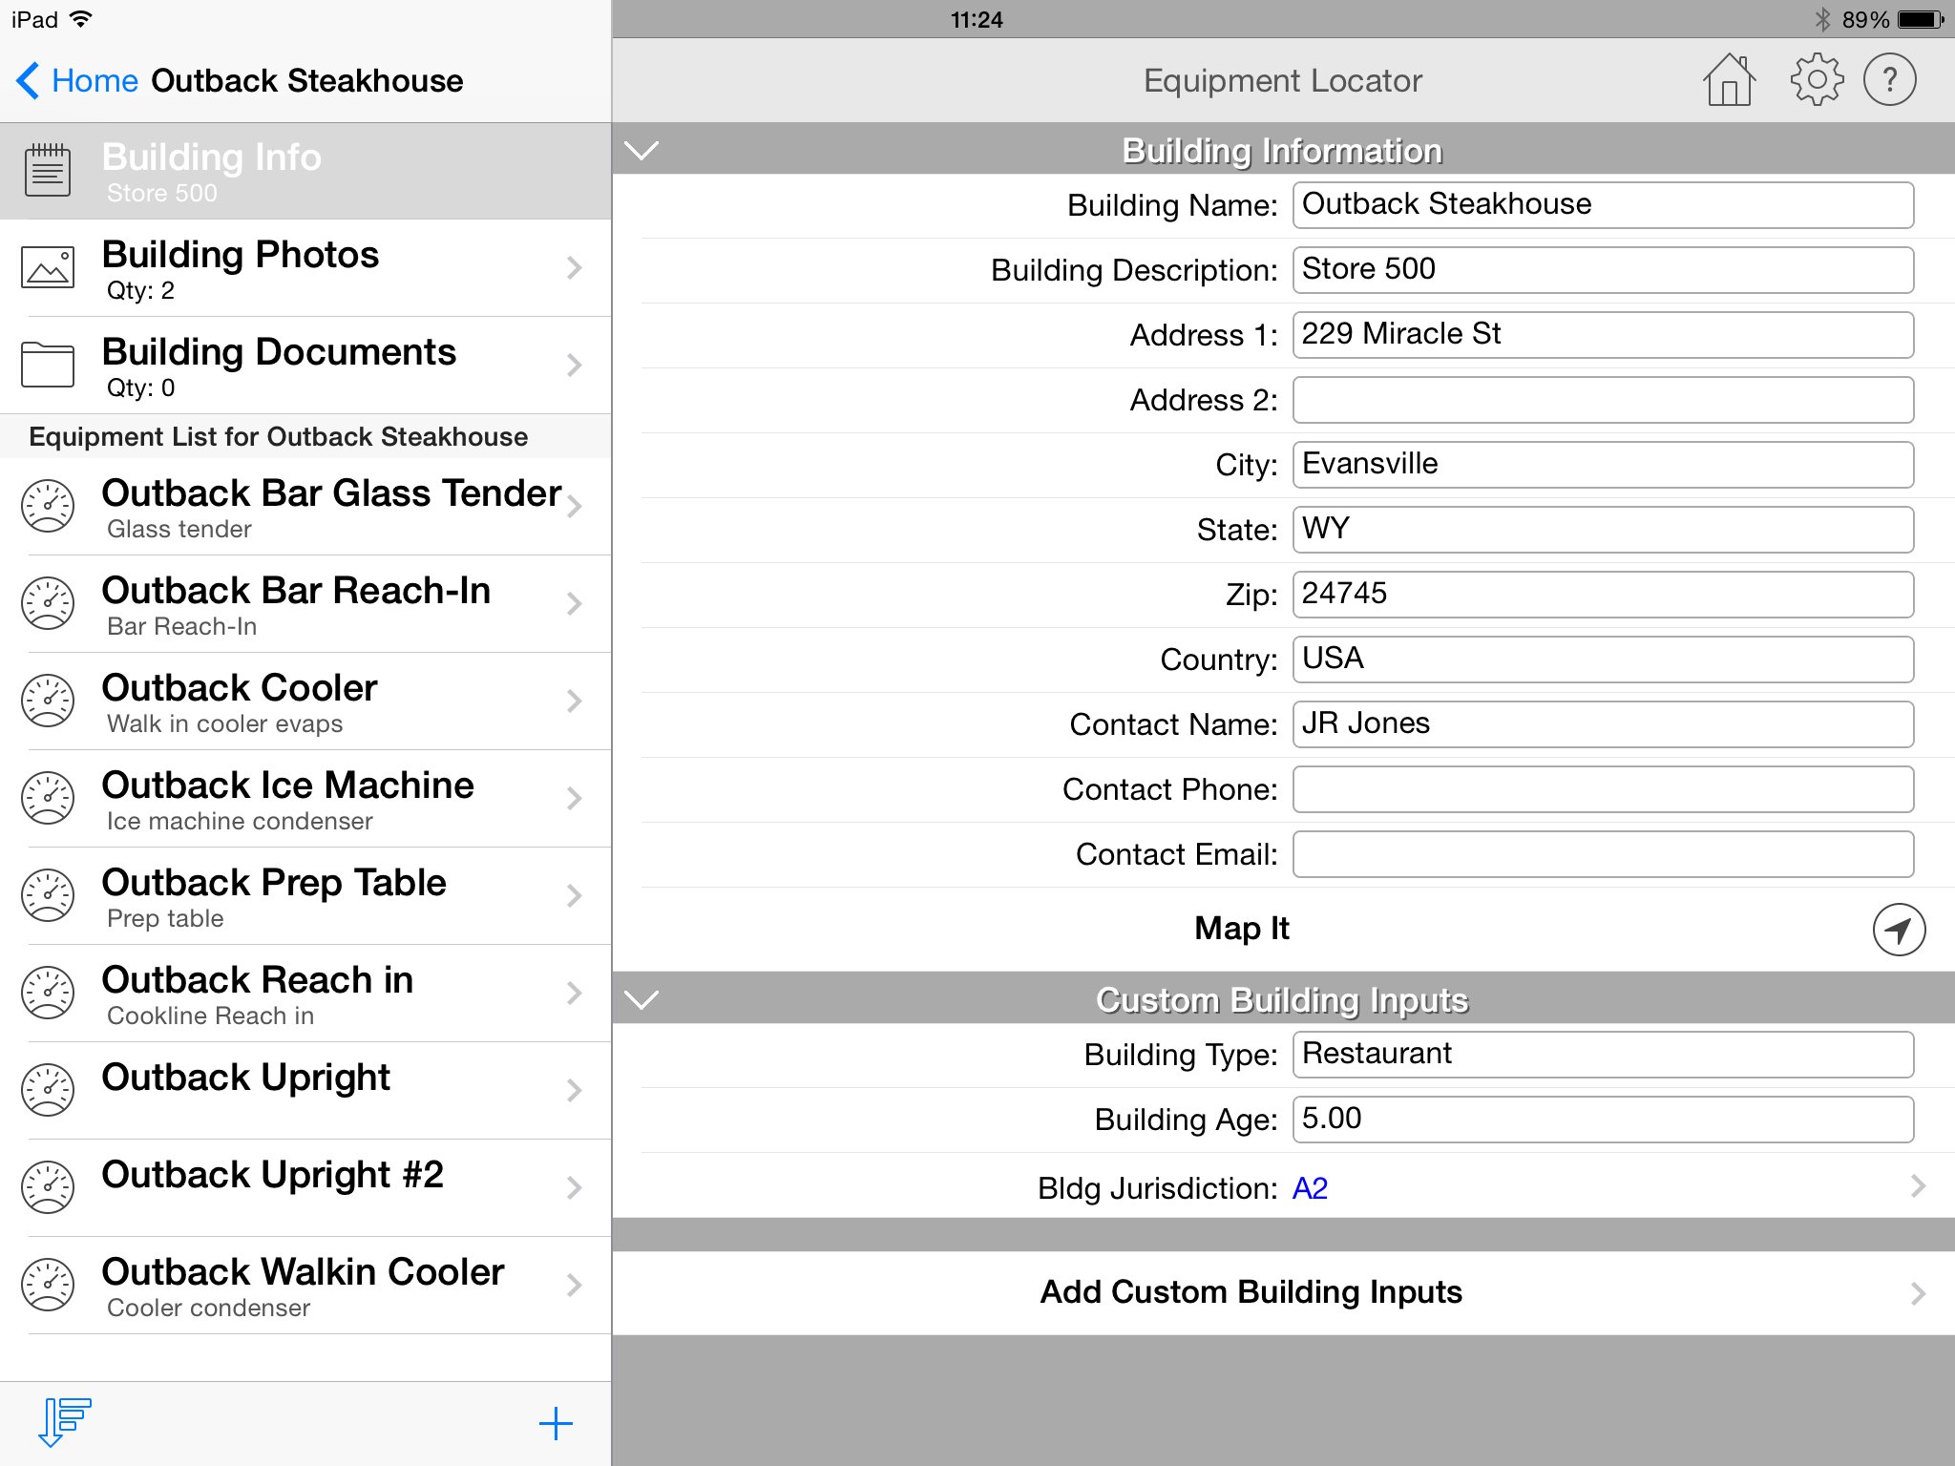The image size is (1955, 1466).
Task: Edit the Zip field
Action: (x=1603, y=595)
